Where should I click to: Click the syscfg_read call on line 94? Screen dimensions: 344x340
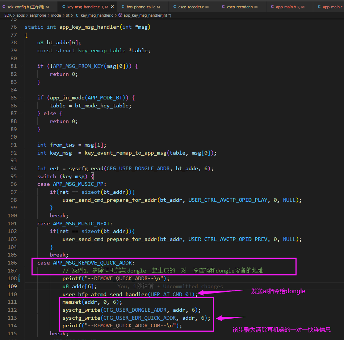pos(86,169)
